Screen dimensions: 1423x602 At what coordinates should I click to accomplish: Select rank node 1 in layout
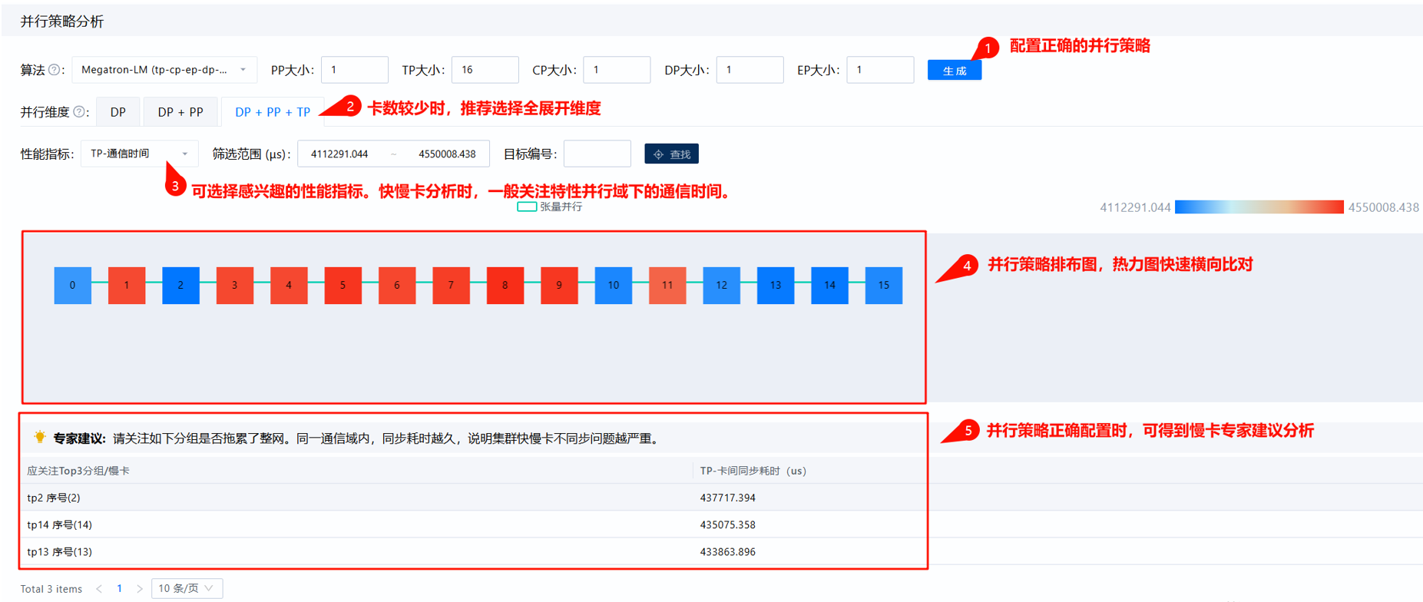[x=127, y=286]
